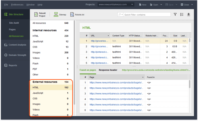Expand the Close dropdown arrow

(192, 5)
